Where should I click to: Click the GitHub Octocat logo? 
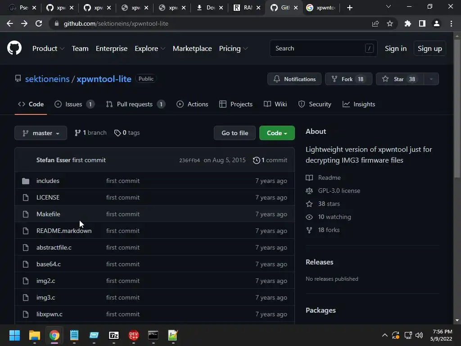coord(14,48)
